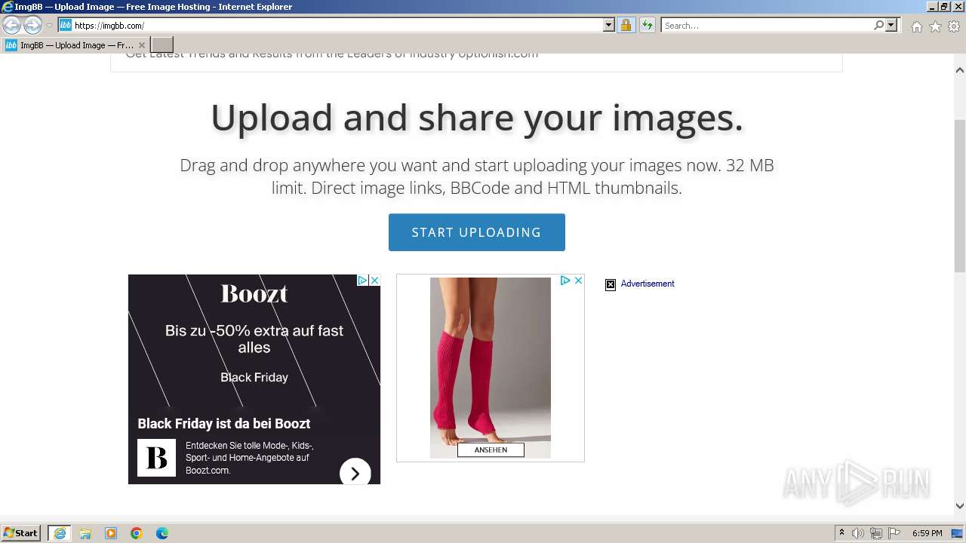Click the START UPLOADING button

[476, 232]
